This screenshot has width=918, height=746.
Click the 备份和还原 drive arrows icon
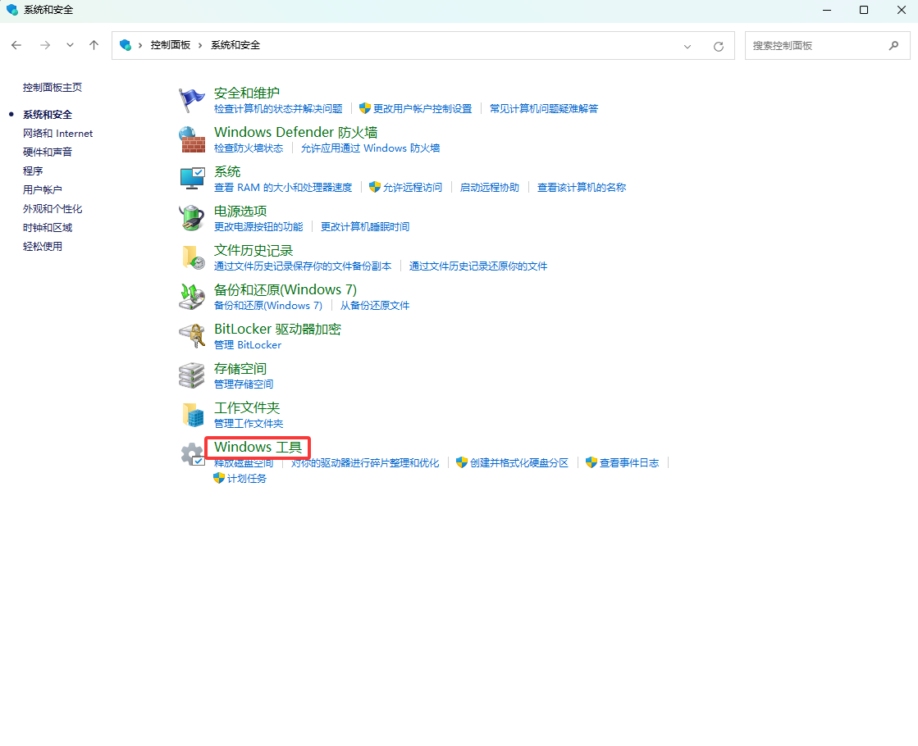[x=191, y=297]
